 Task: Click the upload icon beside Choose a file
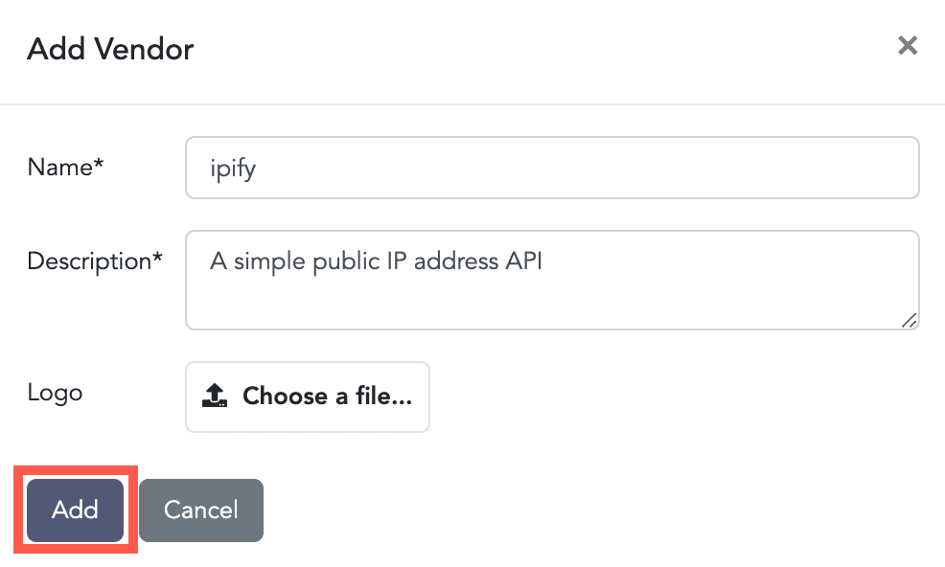tap(215, 396)
